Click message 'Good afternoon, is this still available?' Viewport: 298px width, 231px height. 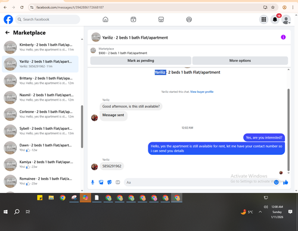131,107
